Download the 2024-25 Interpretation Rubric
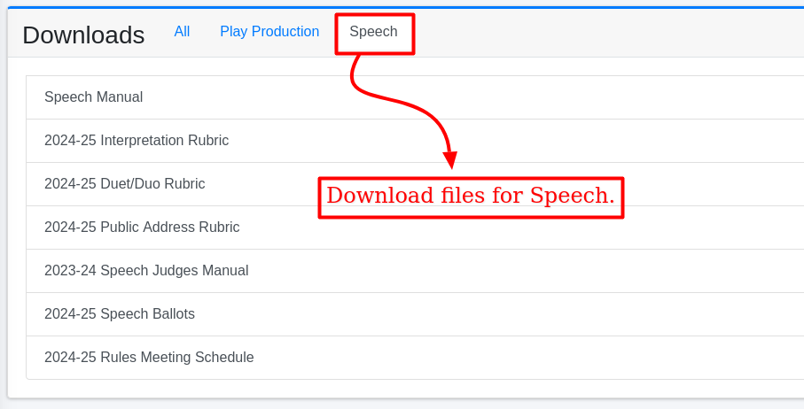Screen dimensions: 804x409 [137, 141]
